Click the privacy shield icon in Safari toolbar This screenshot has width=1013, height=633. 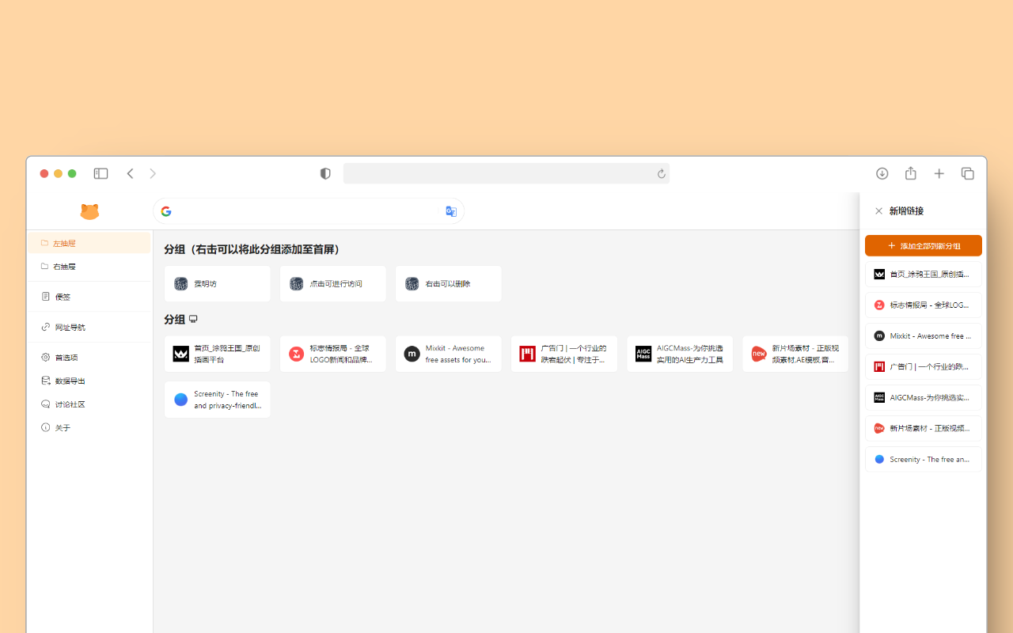click(x=325, y=172)
